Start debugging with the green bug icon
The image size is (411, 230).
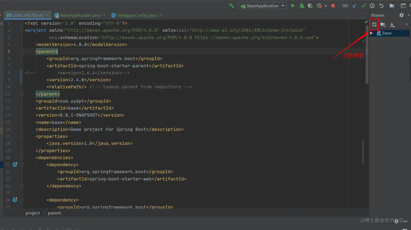click(302, 6)
